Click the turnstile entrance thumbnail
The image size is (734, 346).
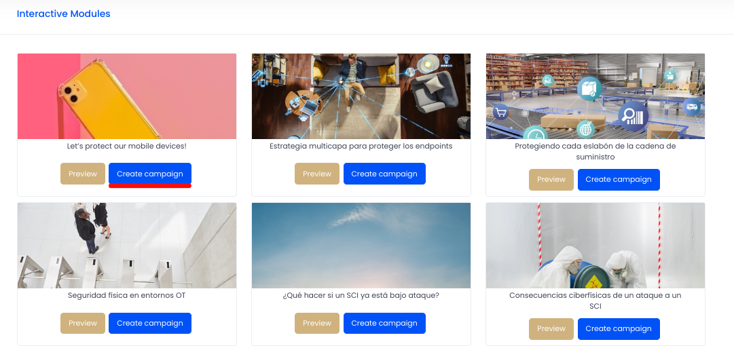(127, 246)
